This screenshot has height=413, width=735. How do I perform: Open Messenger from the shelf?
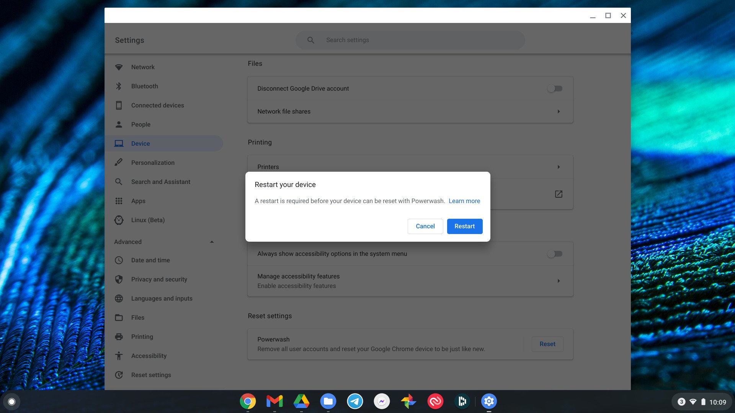click(382, 401)
